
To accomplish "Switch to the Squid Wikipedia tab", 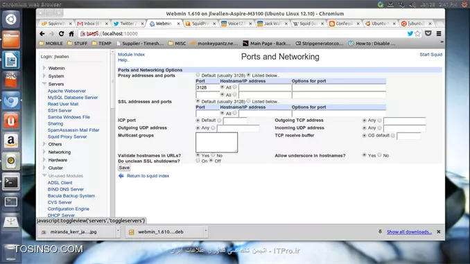I will 308,24.
